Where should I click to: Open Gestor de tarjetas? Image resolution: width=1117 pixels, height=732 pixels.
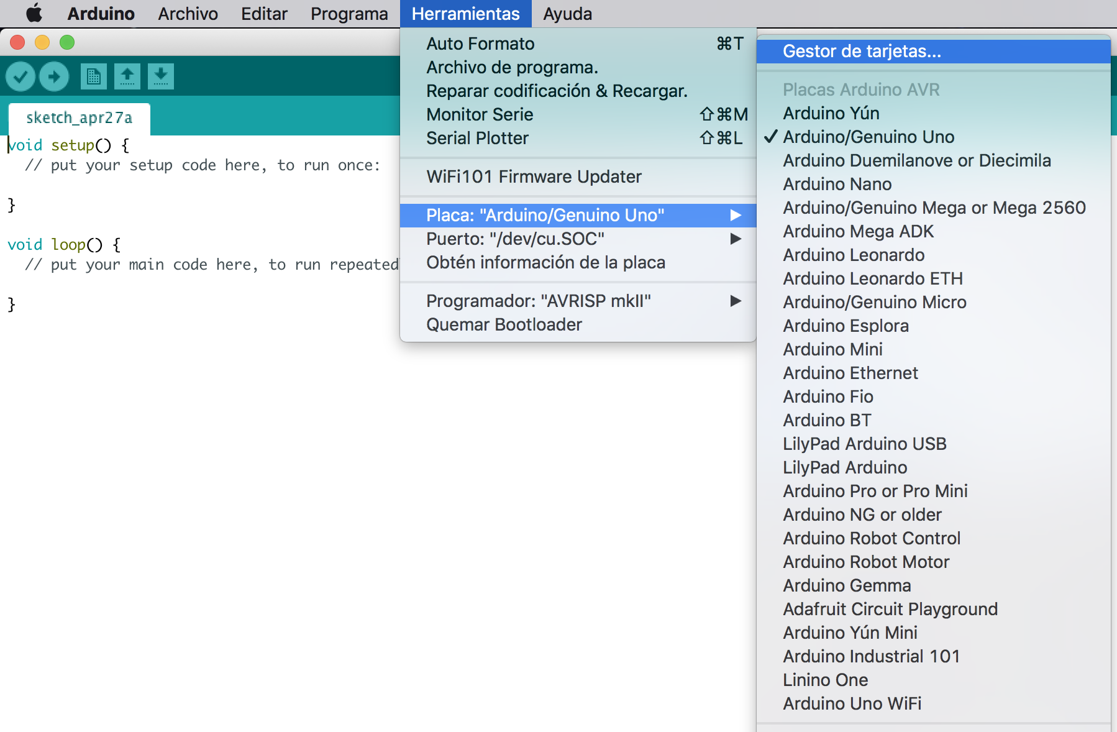(x=934, y=51)
